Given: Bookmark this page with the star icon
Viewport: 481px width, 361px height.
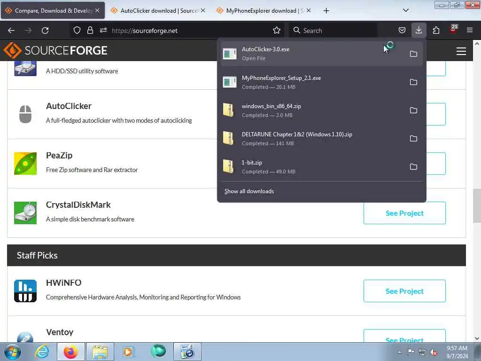Looking at the screenshot, I should tap(277, 30).
